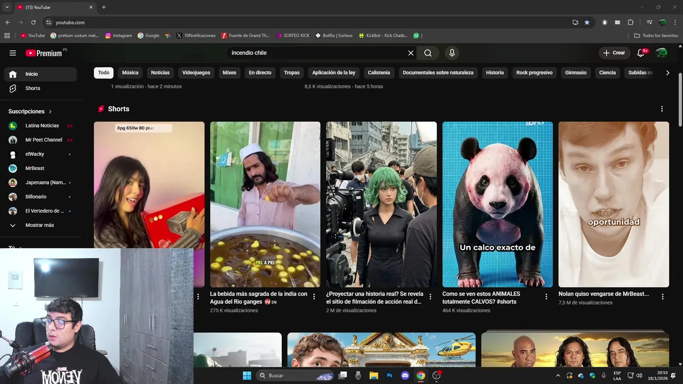Open the Chrome apps grid in bookmarks bar
This screenshot has width=683, height=384.
(x=7, y=36)
